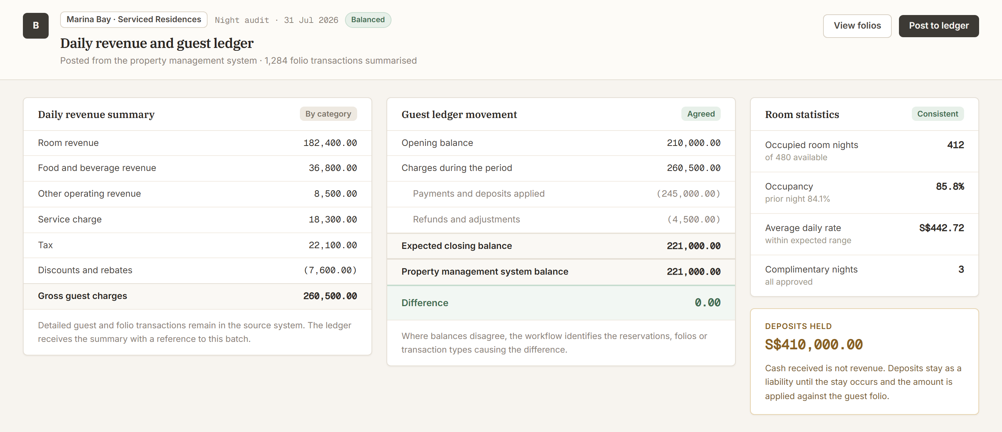Select the Occupancy label
The width and height of the screenshot is (1002, 432).
[x=788, y=186]
